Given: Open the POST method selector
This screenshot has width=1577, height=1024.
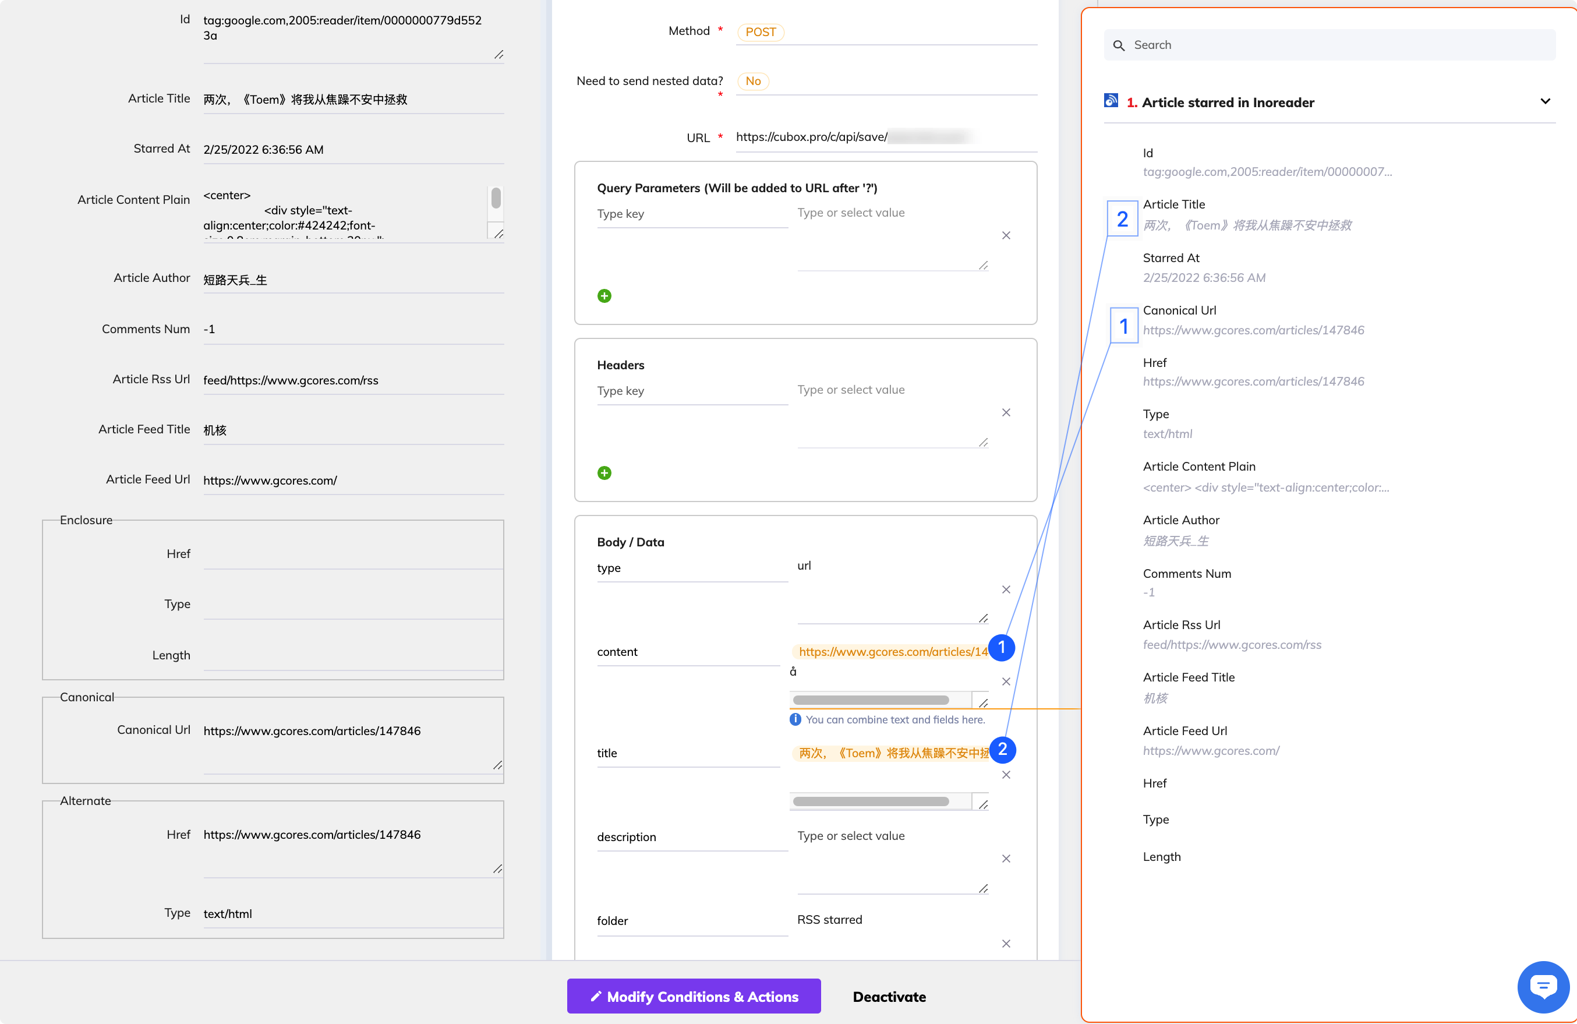Looking at the screenshot, I should point(760,32).
